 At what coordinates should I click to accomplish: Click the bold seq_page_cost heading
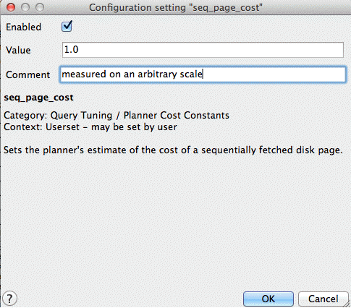(x=38, y=98)
